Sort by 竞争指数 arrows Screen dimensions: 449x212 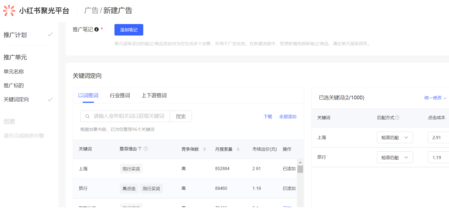tap(204, 149)
